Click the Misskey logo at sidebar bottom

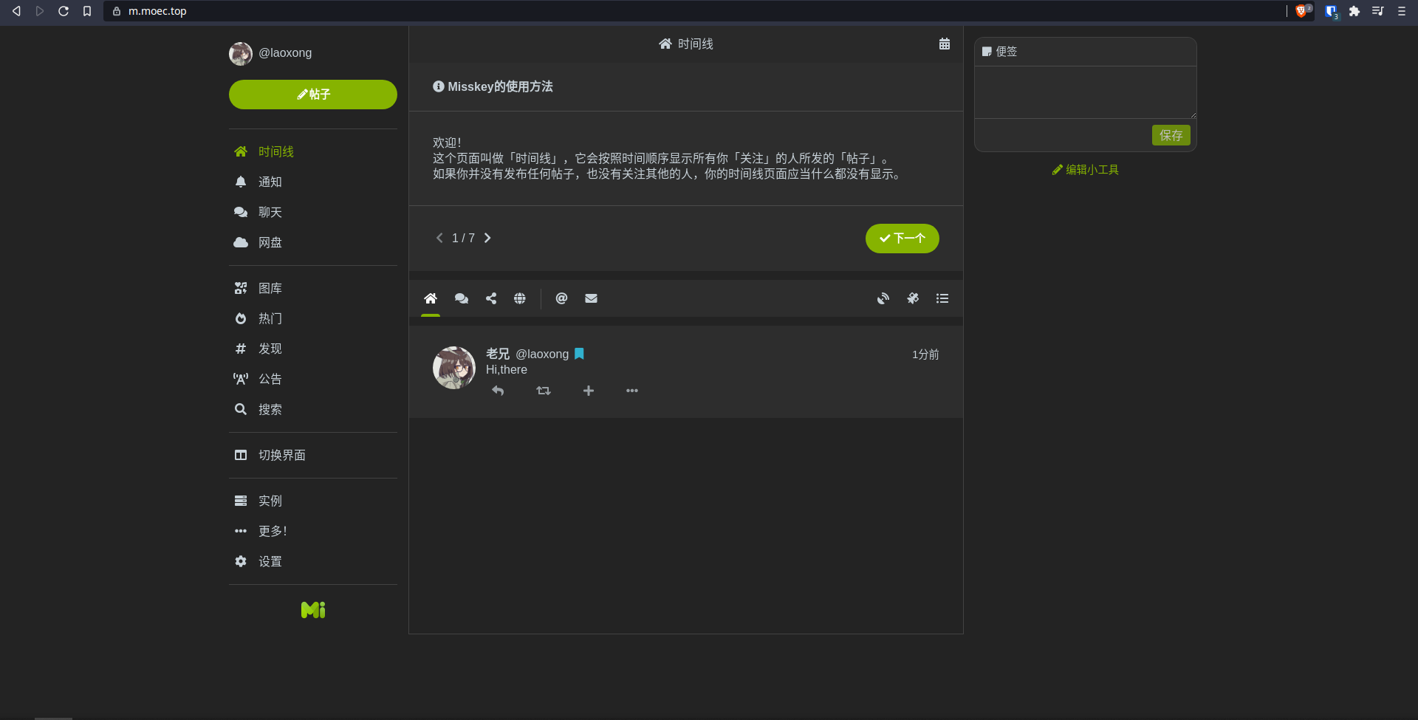tap(313, 610)
